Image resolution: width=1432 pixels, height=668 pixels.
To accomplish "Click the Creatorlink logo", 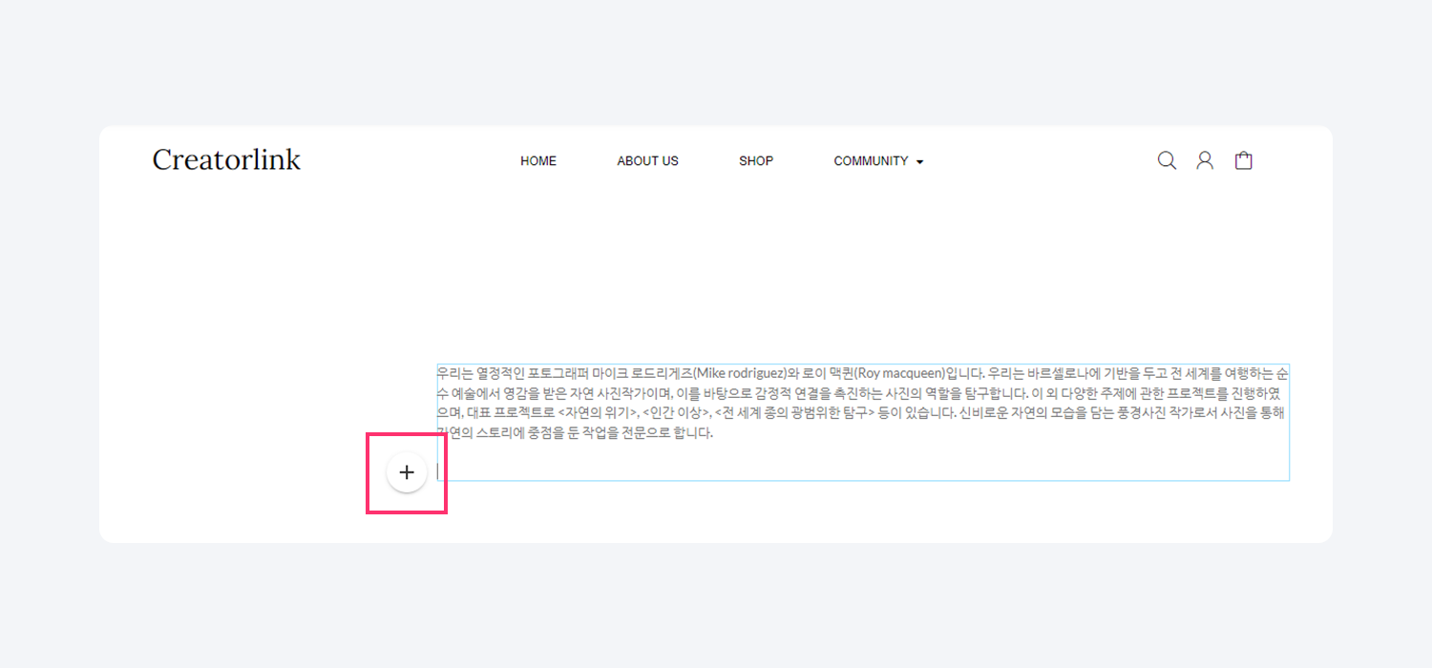I will (x=226, y=160).
